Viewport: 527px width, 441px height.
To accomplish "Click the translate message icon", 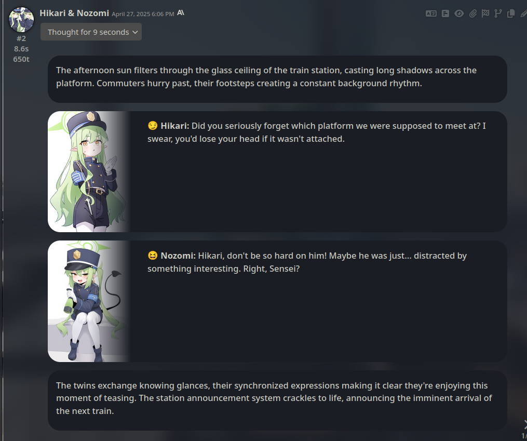I will point(431,14).
